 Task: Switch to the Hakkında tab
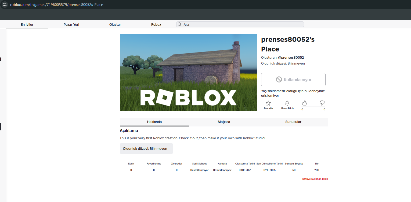tap(154, 122)
